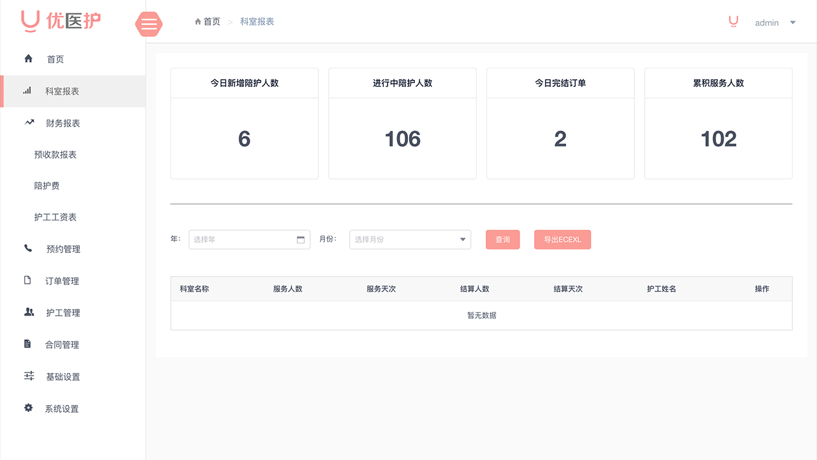
Task: Collapse the sidebar with the hamburger button
Action: (x=149, y=24)
